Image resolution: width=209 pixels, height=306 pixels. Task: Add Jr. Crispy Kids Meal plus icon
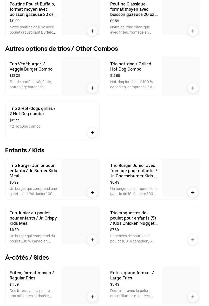coord(92,240)
